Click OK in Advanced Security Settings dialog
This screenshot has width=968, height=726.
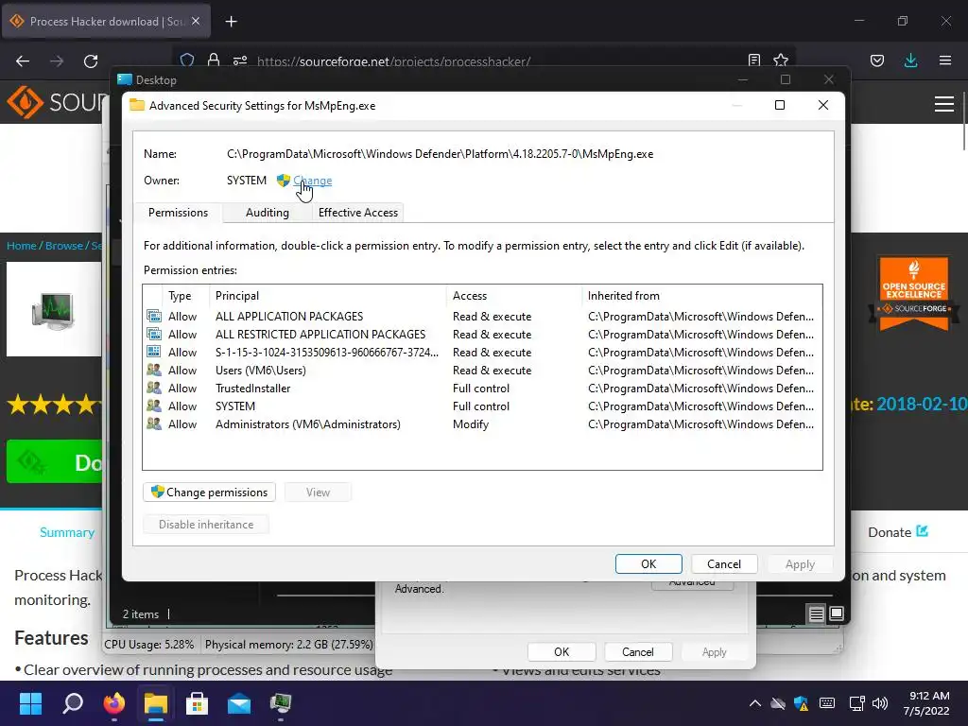(648, 563)
